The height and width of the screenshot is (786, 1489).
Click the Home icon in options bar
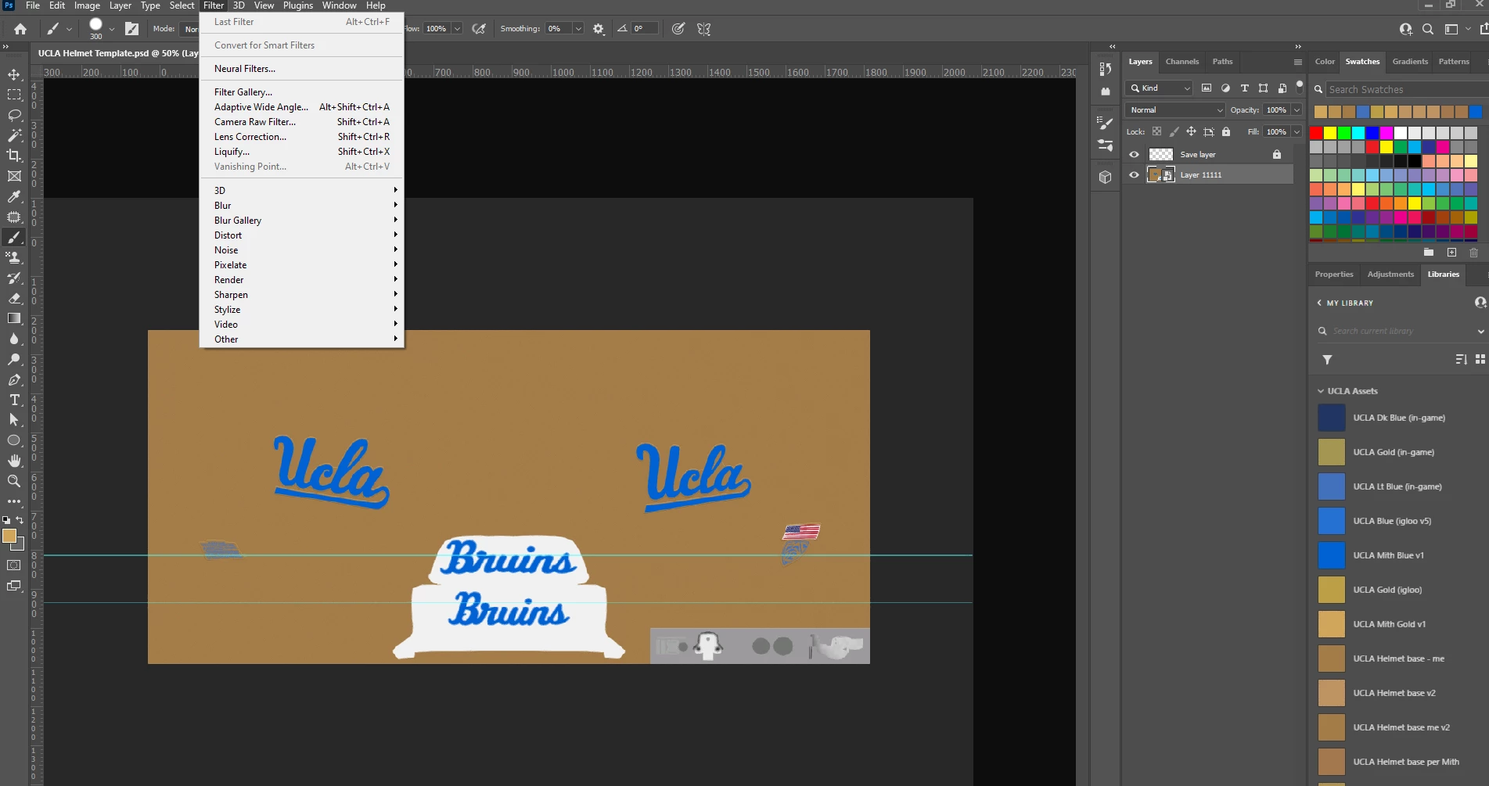tap(20, 29)
